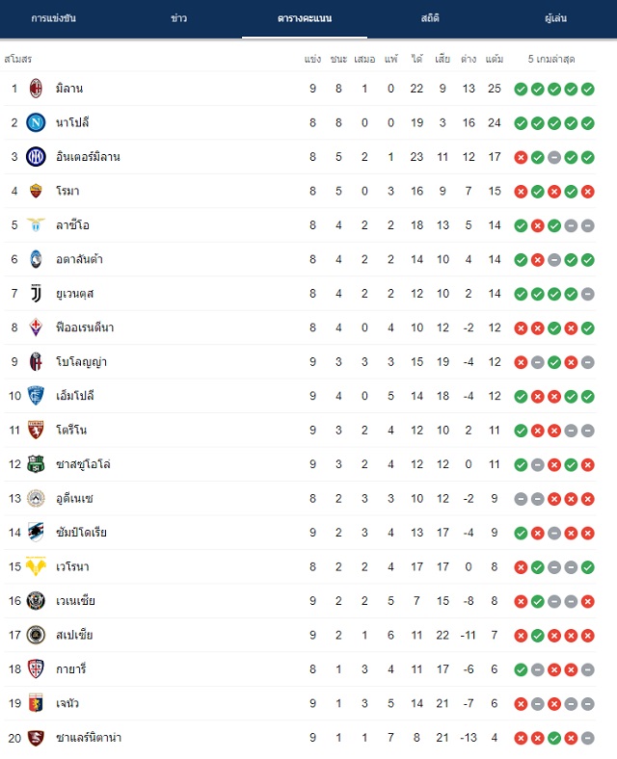The image size is (617, 759).
Task: Go to the ผู้เล่น tab
Action: [555, 18]
